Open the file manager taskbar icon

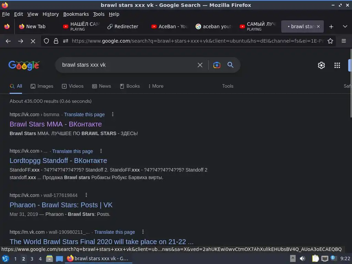(49, 258)
